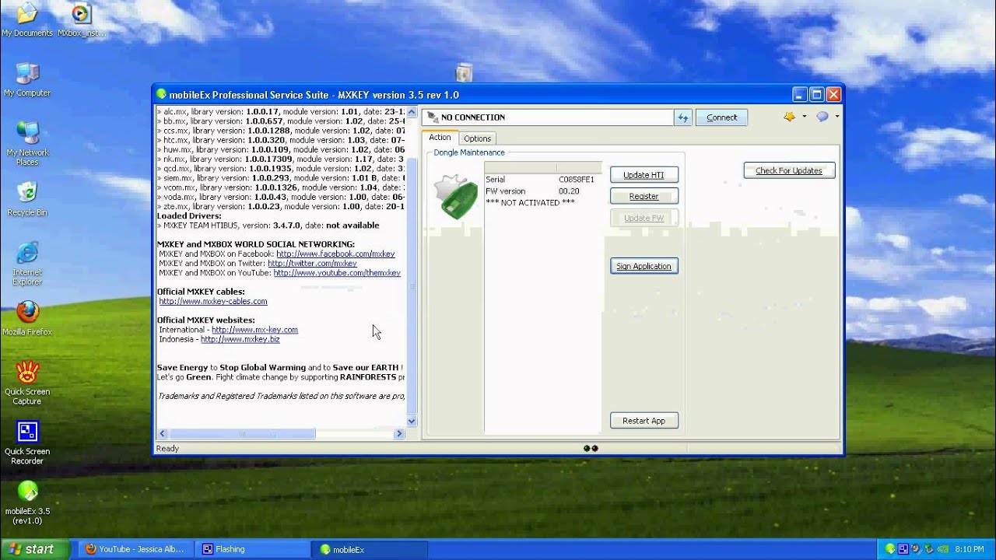Open the mxkey.biz Indonesia link
This screenshot has height=560, width=996.
point(240,339)
